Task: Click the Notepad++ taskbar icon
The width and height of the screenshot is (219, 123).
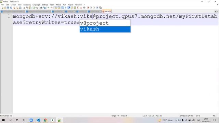Action: pyautogui.click(x=59, y=120)
